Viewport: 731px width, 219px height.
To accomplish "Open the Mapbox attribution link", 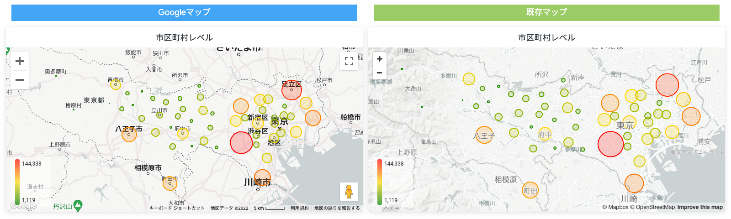I will click(615, 207).
